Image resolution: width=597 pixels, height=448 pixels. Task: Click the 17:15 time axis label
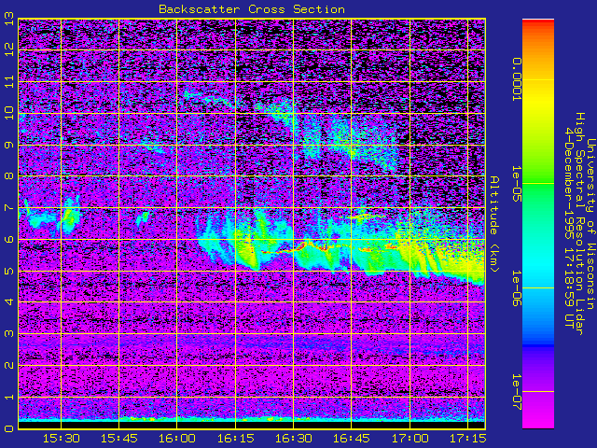click(468, 438)
